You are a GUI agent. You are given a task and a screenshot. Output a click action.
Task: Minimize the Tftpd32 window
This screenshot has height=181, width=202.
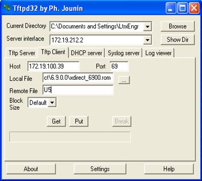pos(171,8)
